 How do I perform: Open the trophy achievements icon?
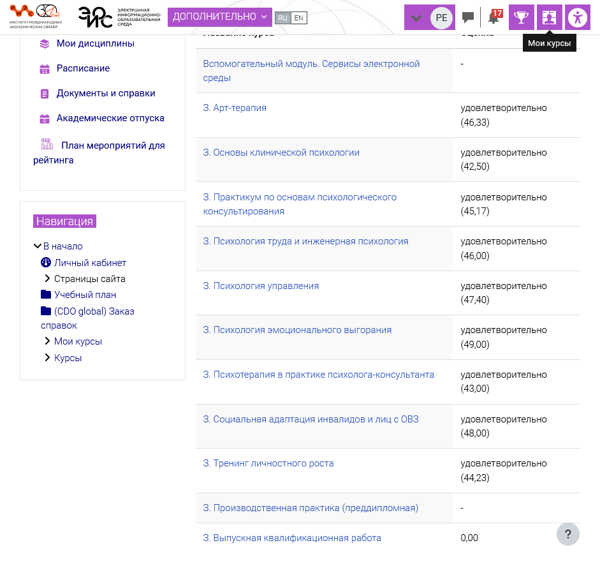coord(522,17)
